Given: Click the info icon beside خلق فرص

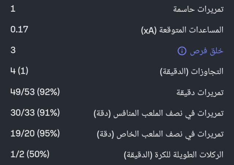Looking at the screenshot, I should coord(182,51).
